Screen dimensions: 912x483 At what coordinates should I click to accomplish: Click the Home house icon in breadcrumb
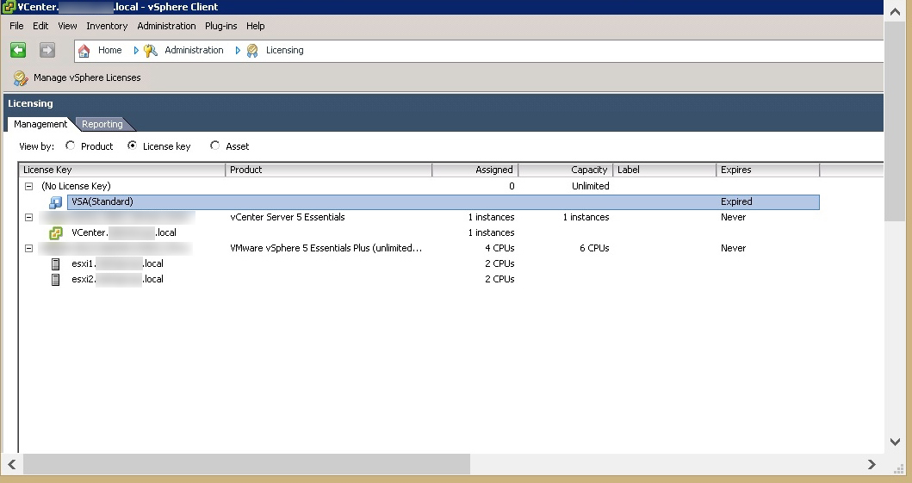(x=84, y=51)
